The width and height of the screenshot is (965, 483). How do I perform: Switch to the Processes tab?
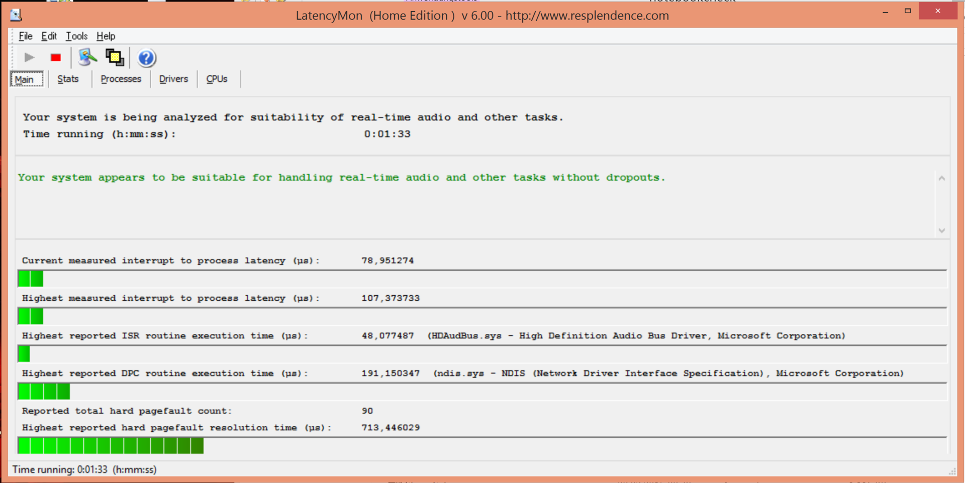[121, 79]
